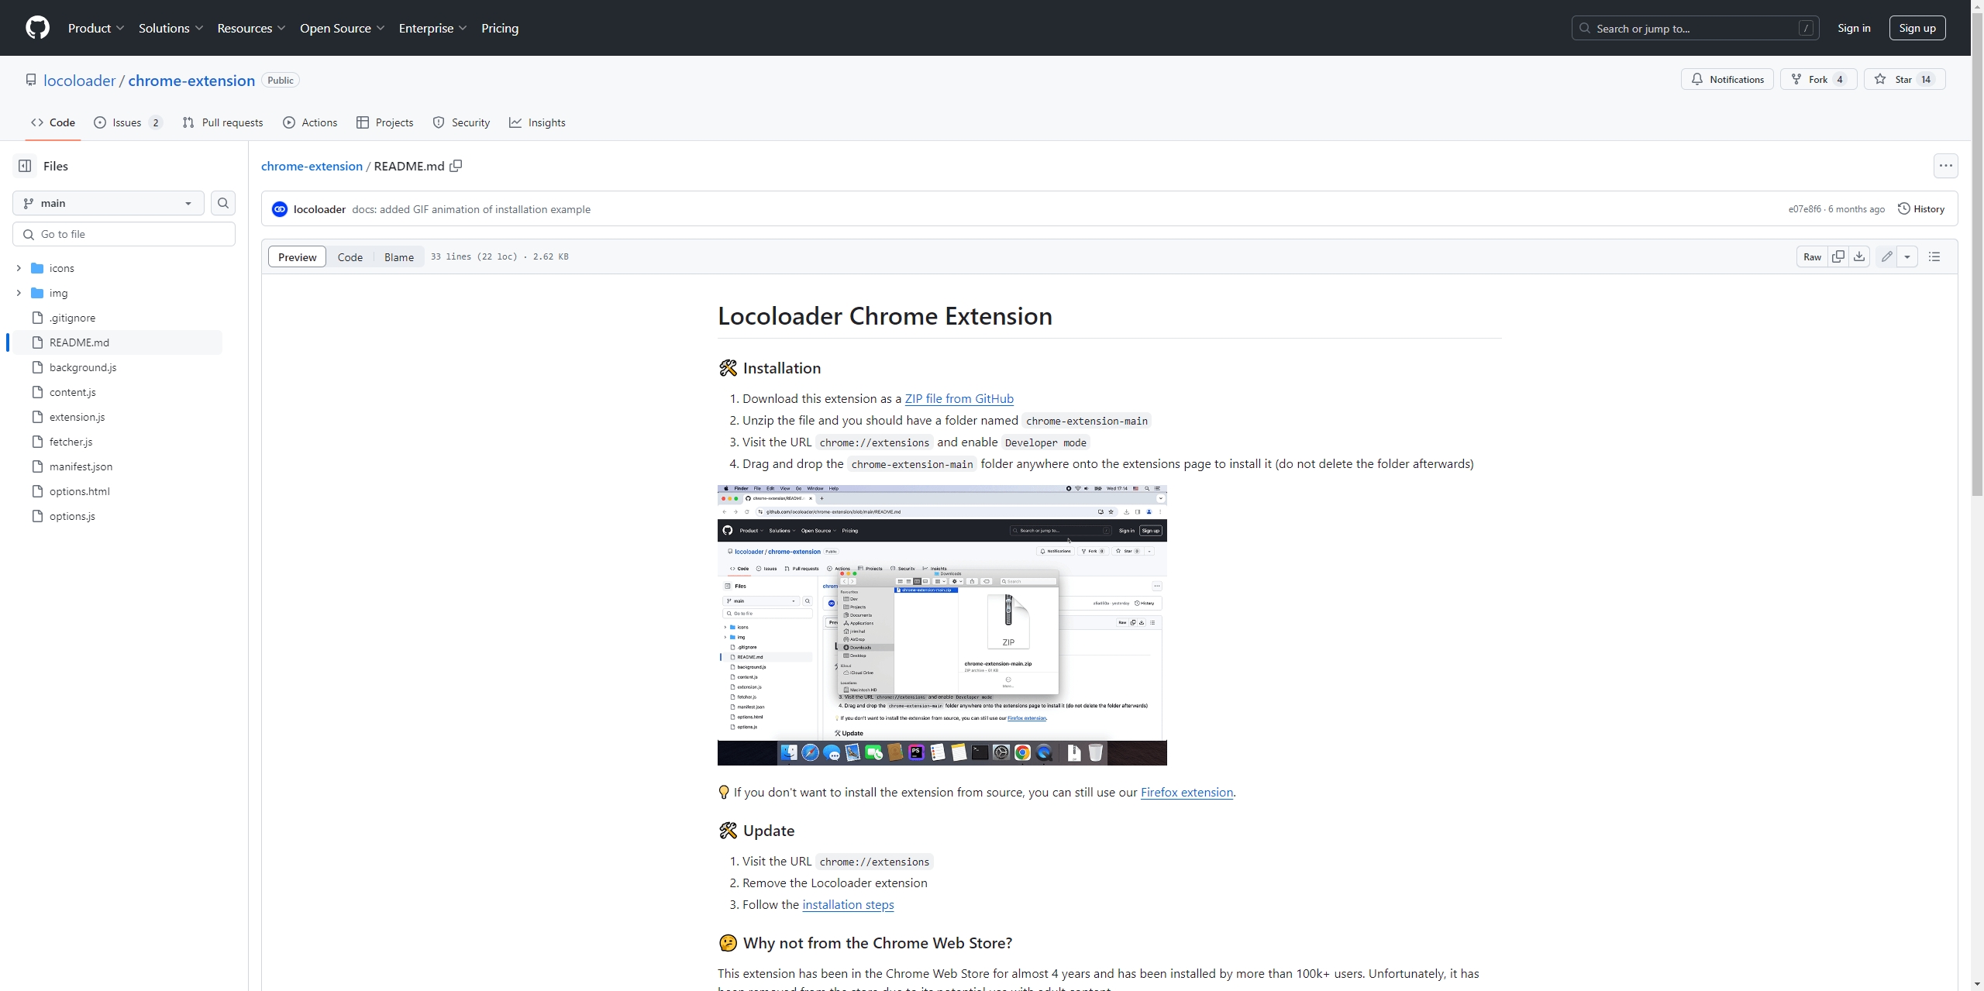Screen dimensions: 1984x991
Task: Open the three-dots more options menu
Action: pos(1945,166)
